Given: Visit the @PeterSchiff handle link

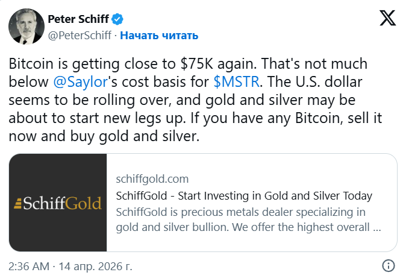Looking at the screenshot, I should tap(79, 35).
